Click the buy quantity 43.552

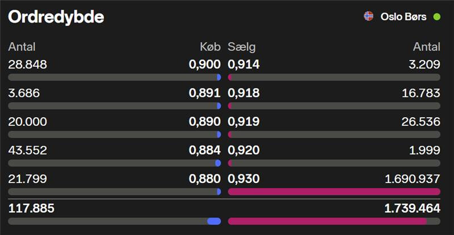[28, 150]
